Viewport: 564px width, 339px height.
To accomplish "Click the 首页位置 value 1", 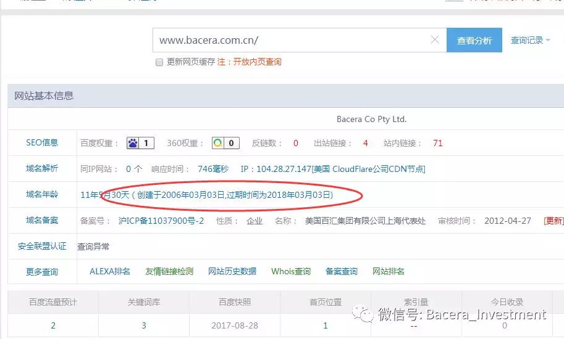I will point(326,325).
